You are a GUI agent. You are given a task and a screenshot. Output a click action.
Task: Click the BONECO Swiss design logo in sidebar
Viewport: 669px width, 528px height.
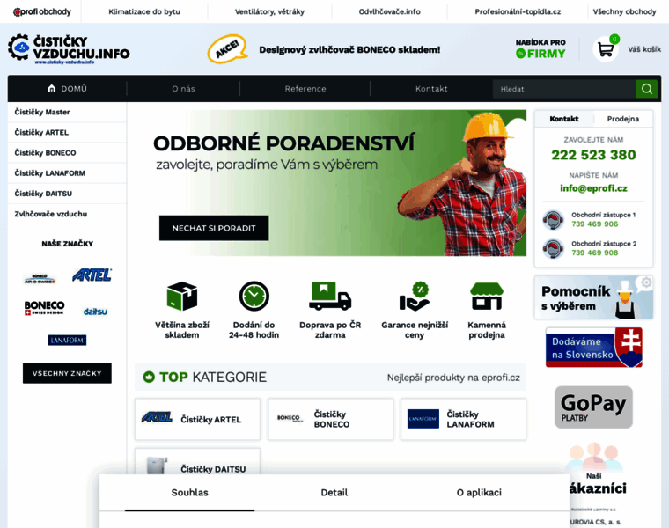point(44,308)
